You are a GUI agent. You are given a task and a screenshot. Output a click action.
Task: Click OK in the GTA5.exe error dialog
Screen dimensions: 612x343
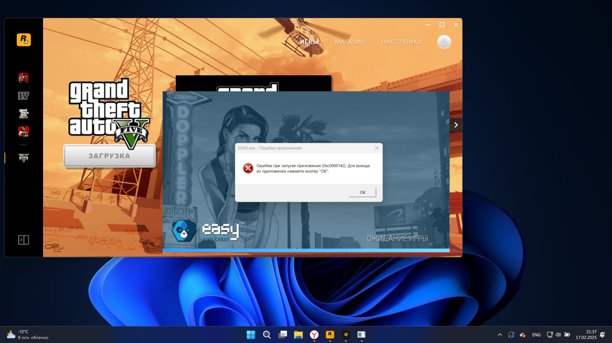pyautogui.click(x=362, y=192)
